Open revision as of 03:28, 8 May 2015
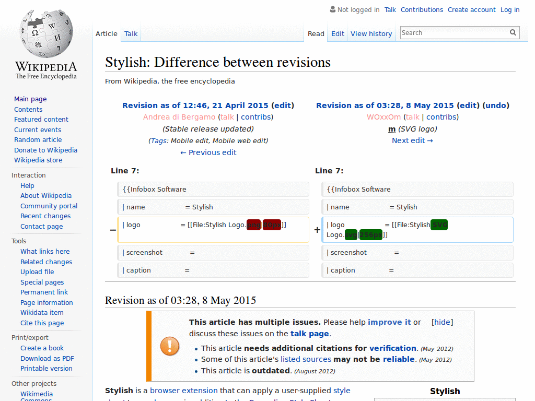 pyautogui.click(x=385, y=105)
